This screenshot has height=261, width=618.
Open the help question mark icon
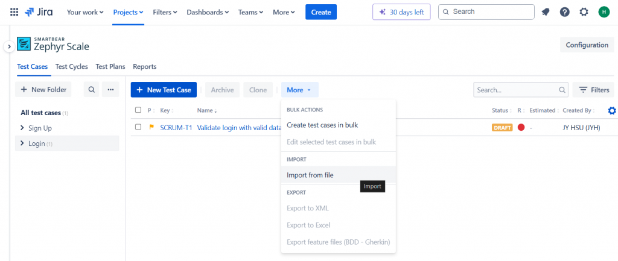565,12
